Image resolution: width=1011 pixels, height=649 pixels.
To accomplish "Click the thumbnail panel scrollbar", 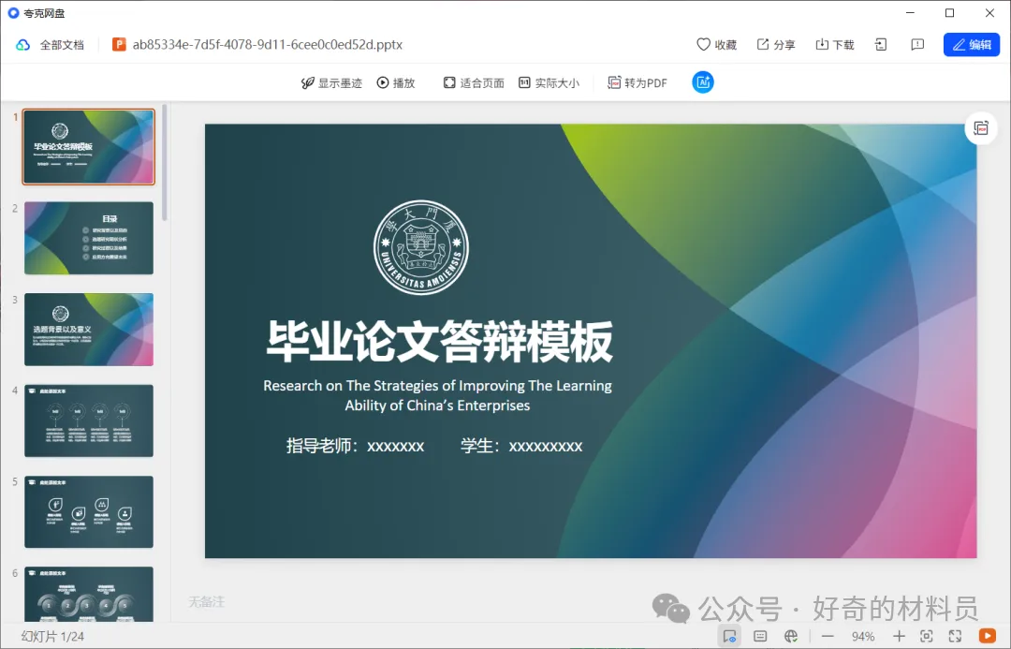I will (x=165, y=163).
